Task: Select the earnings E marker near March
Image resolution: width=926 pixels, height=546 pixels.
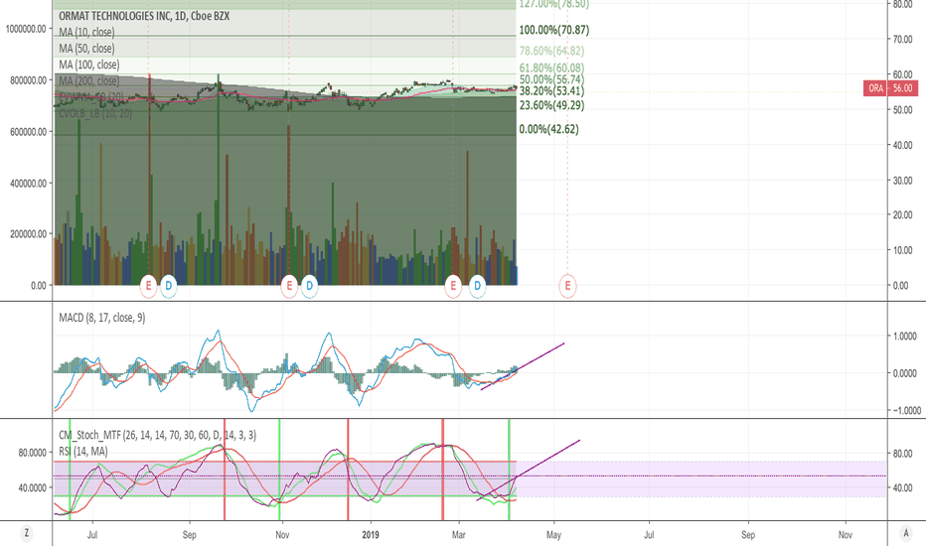Action: click(453, 286)
